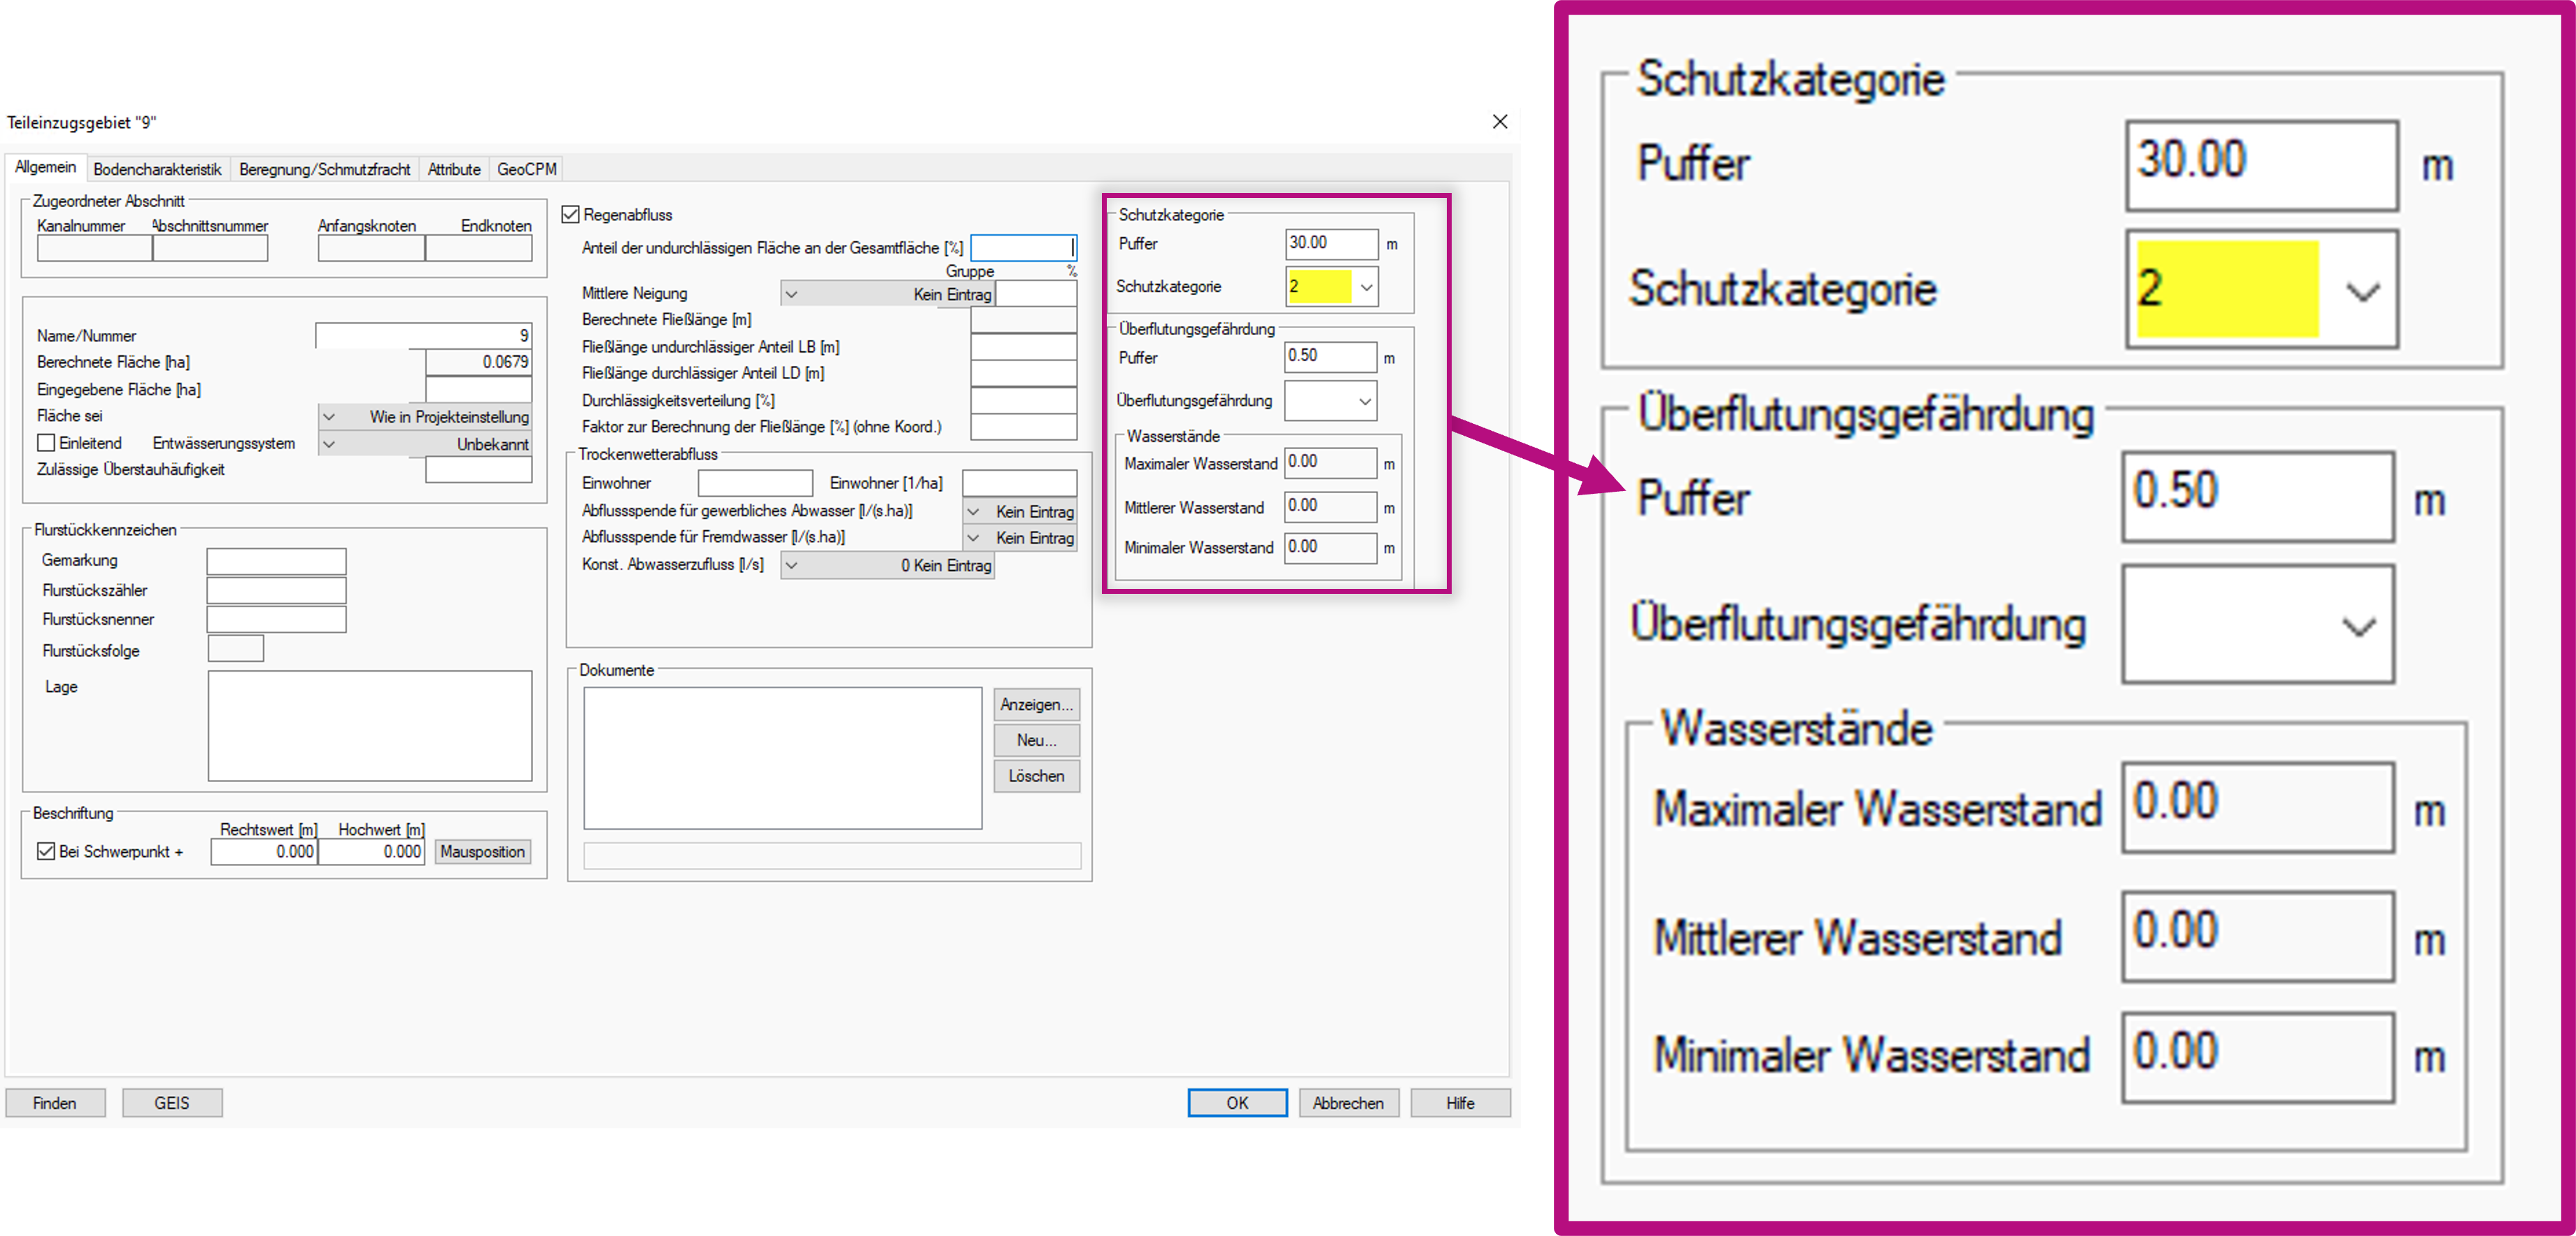The height and width of the screenshot is (1236, 2576).
Task: Expand the Überflutungsgefährdung dropdown in dialog
Action: click(x=1365, y=401)
